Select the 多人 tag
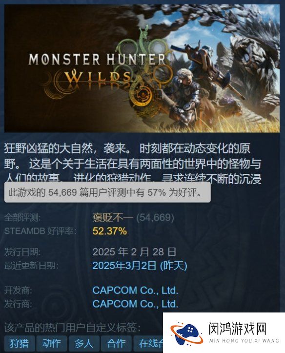 pos(84,344)
